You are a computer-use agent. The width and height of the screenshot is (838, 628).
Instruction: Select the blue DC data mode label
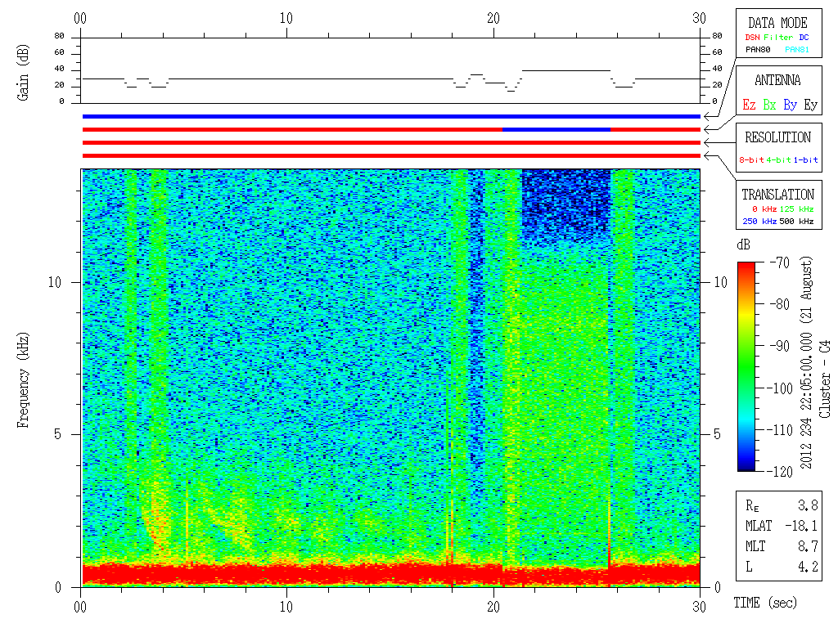(804, 38)
